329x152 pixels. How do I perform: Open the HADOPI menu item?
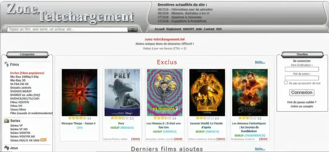pos(188,29)
